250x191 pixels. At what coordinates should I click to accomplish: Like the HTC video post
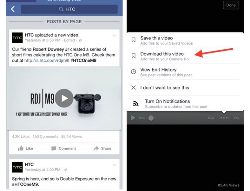point(25,148)
